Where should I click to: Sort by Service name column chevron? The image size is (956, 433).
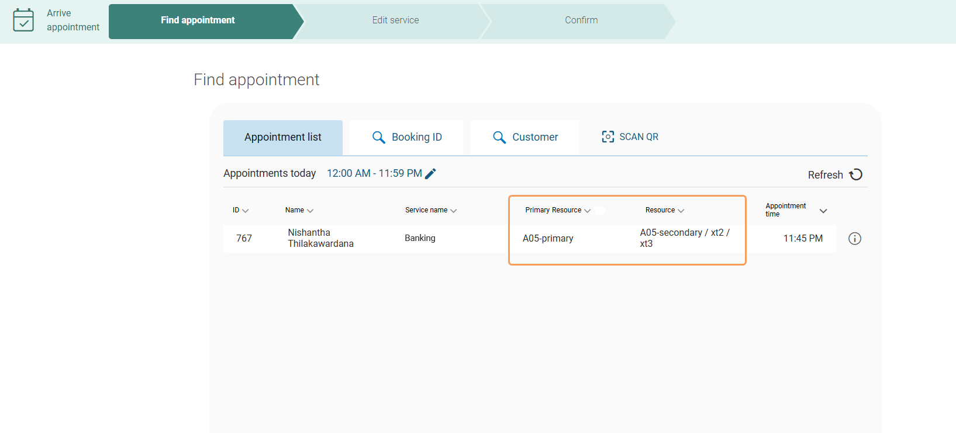tap(454, 211)
